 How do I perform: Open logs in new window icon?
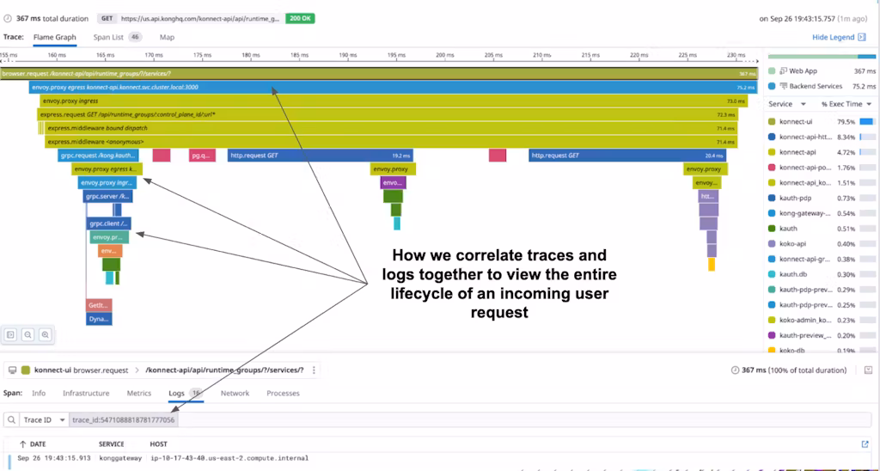865,444
